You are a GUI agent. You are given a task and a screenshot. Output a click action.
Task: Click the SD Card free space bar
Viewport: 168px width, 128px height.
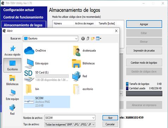tap(52, 76)
